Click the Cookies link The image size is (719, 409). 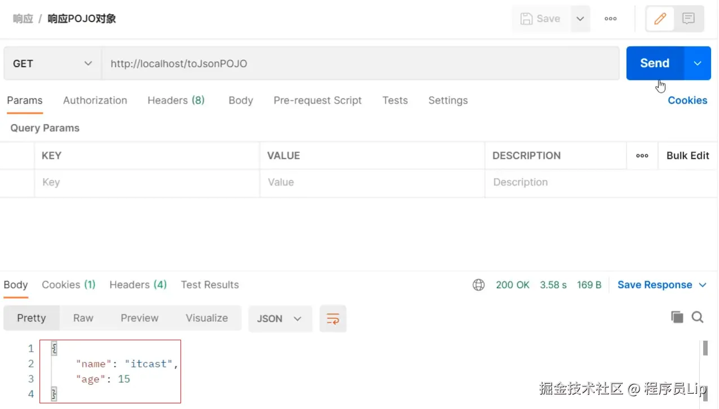point(687,100)
